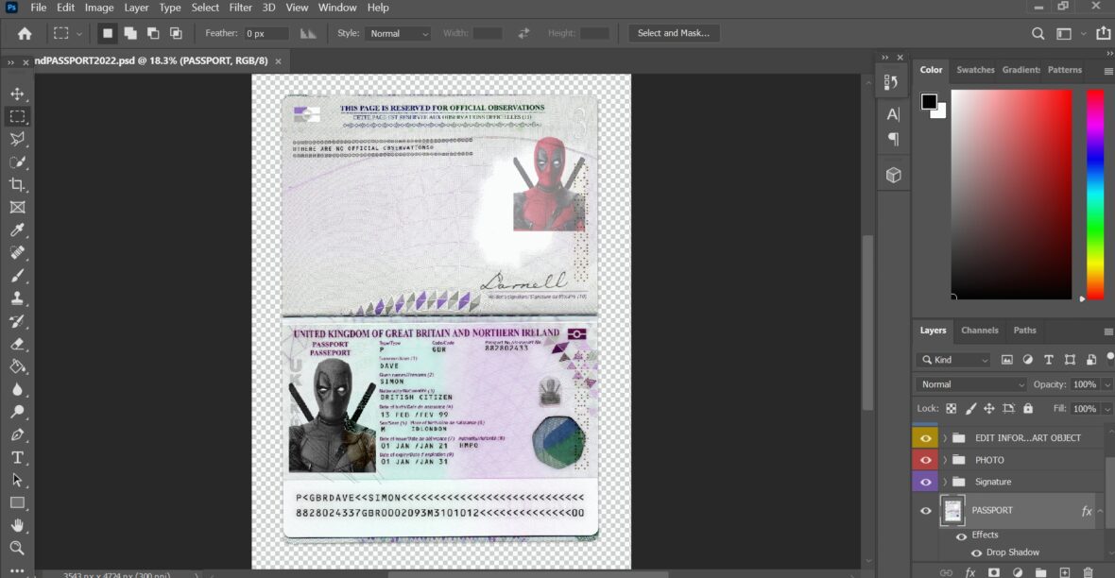The height and width of the screenshot is (578, 1115).
Task: Select the Paint Bucket tool
Action: 17,366
